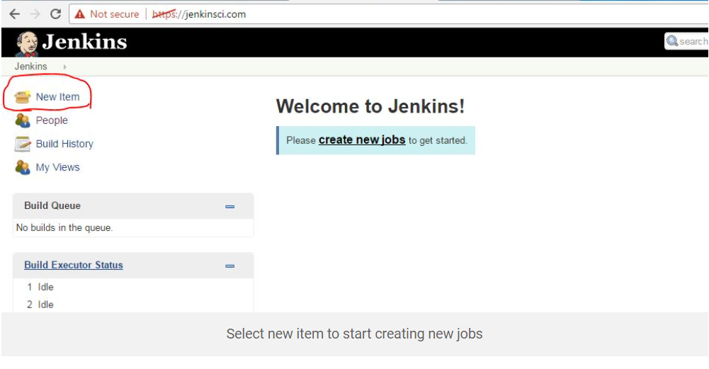The width and height of the screenshot is (709, 369).
Task: Click the People icon in the sidebar
Action: 22,120
